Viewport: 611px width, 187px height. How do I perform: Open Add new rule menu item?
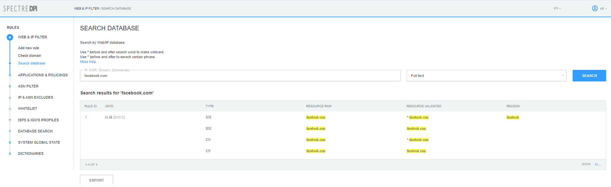click(x=28, y=48)
